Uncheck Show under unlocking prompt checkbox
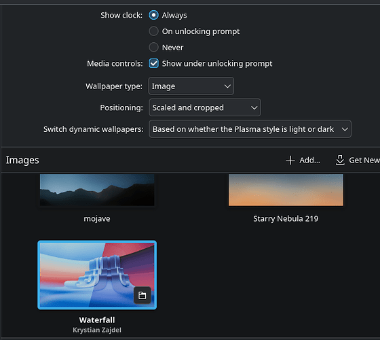Screen dimensions: 380x340 tap(153, 64)
